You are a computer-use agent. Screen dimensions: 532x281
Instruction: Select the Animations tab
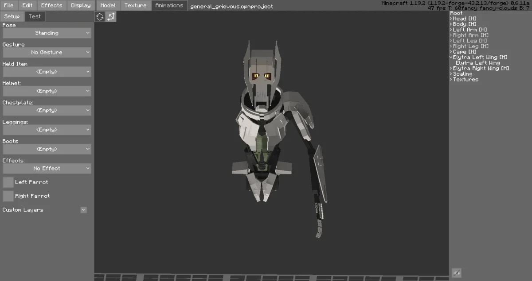tap(169, 5)
